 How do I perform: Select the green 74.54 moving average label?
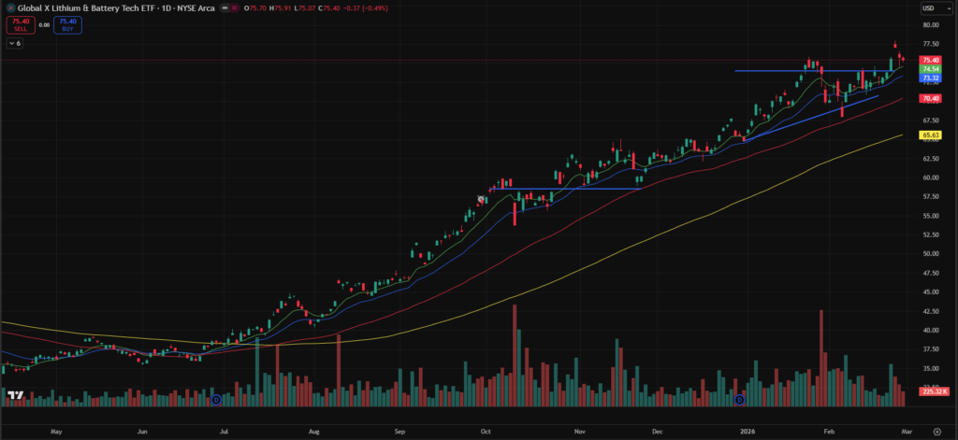point(929,69)
